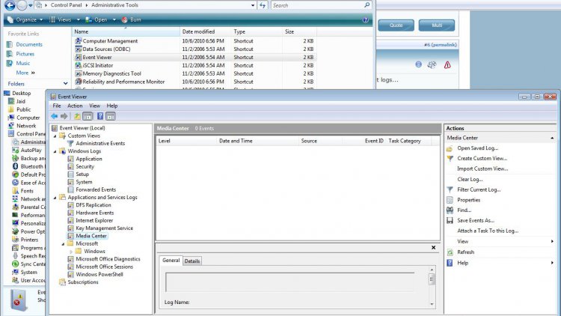
Task: Switch to the Details tab
Action: tap(192, 261)
